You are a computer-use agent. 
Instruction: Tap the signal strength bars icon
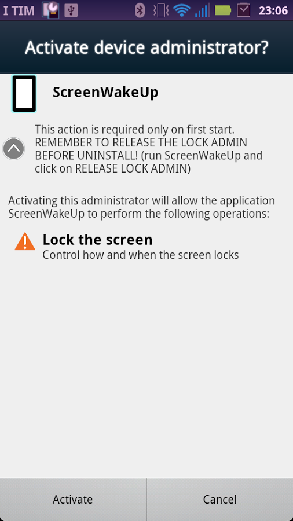pyautogui.click(x=202, y=10)
